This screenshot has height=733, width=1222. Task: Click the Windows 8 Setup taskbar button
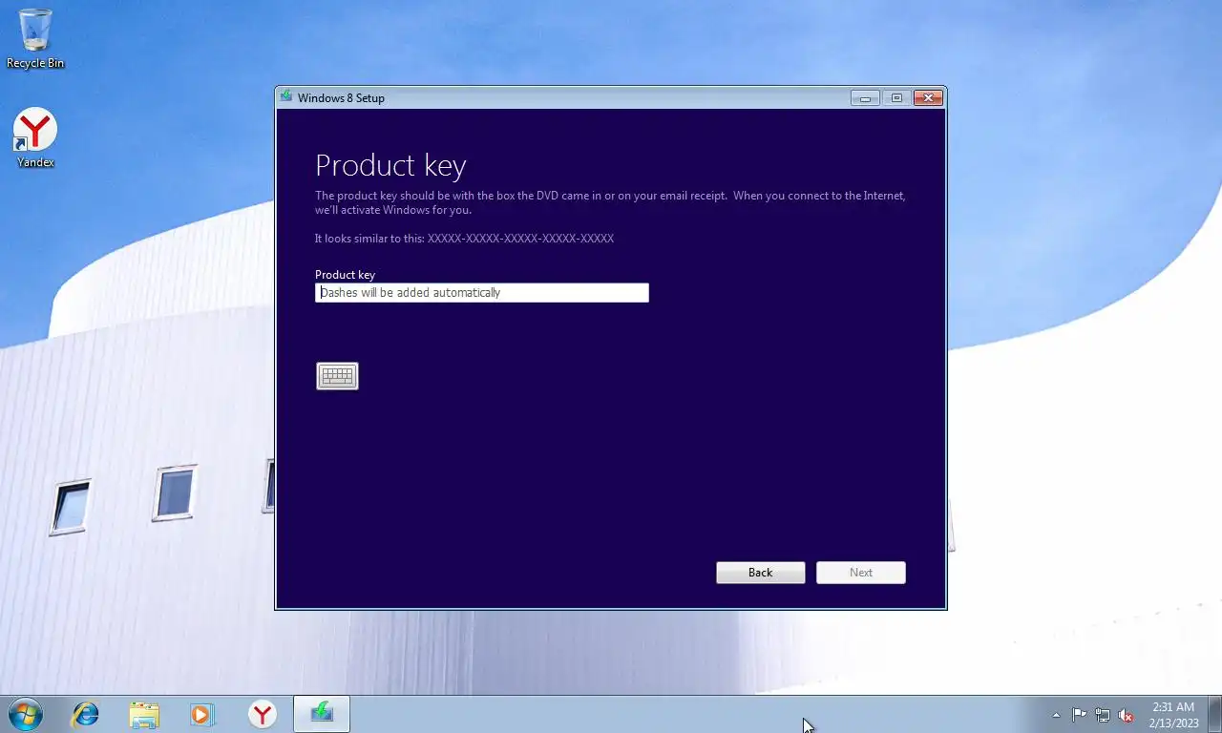tap(322, 714)
